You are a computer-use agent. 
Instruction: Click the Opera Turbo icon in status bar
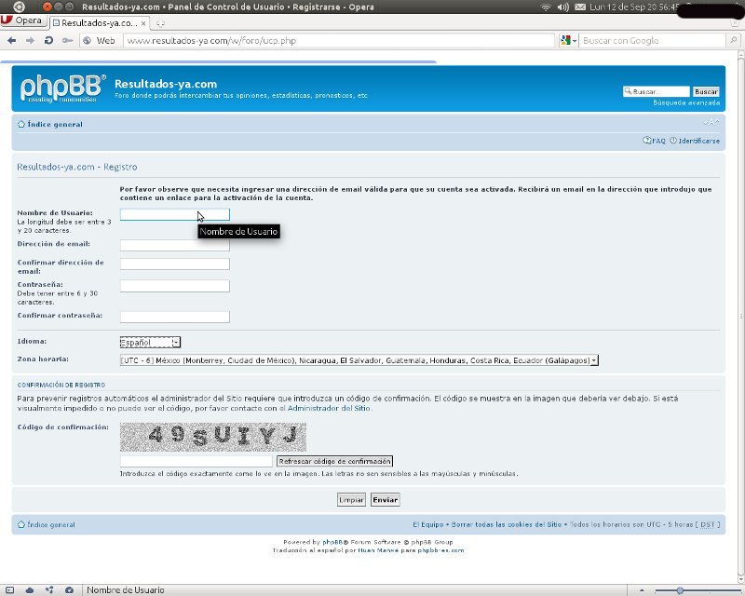[x=70, y=589]
